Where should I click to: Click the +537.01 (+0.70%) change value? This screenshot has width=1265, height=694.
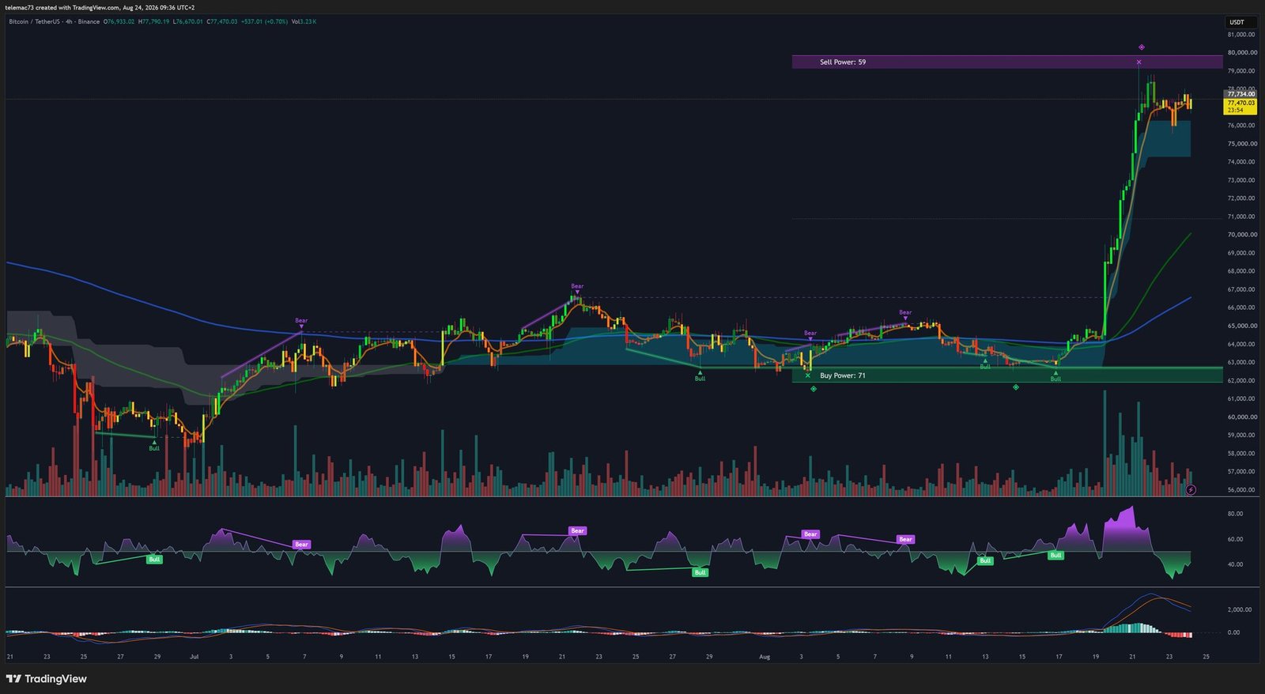(x=264, y=21)
